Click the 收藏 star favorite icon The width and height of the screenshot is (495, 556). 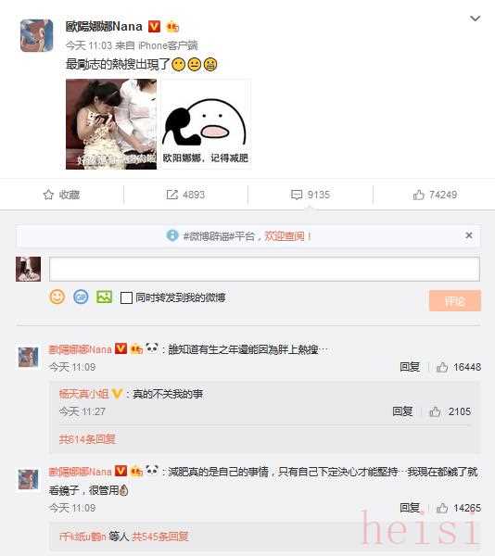click(x=48, y=195)
